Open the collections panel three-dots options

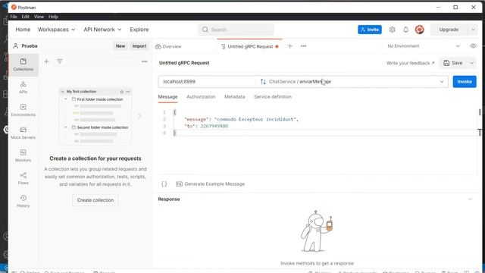(145, 61)
